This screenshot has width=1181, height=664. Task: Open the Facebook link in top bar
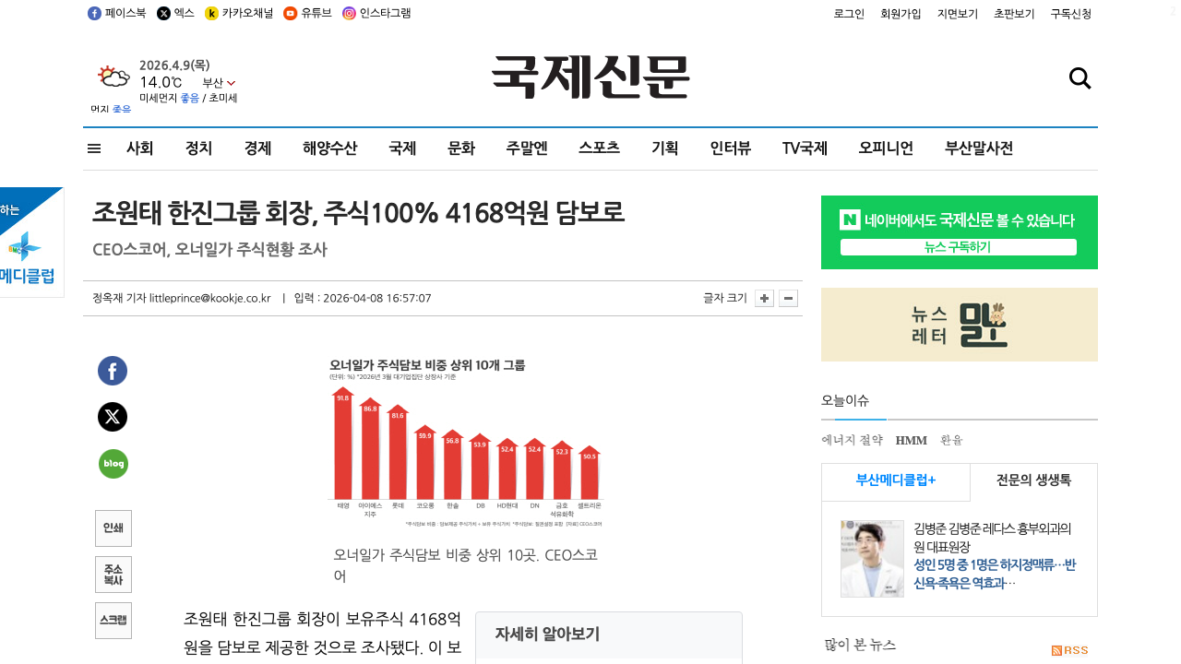tap(116, 13)
